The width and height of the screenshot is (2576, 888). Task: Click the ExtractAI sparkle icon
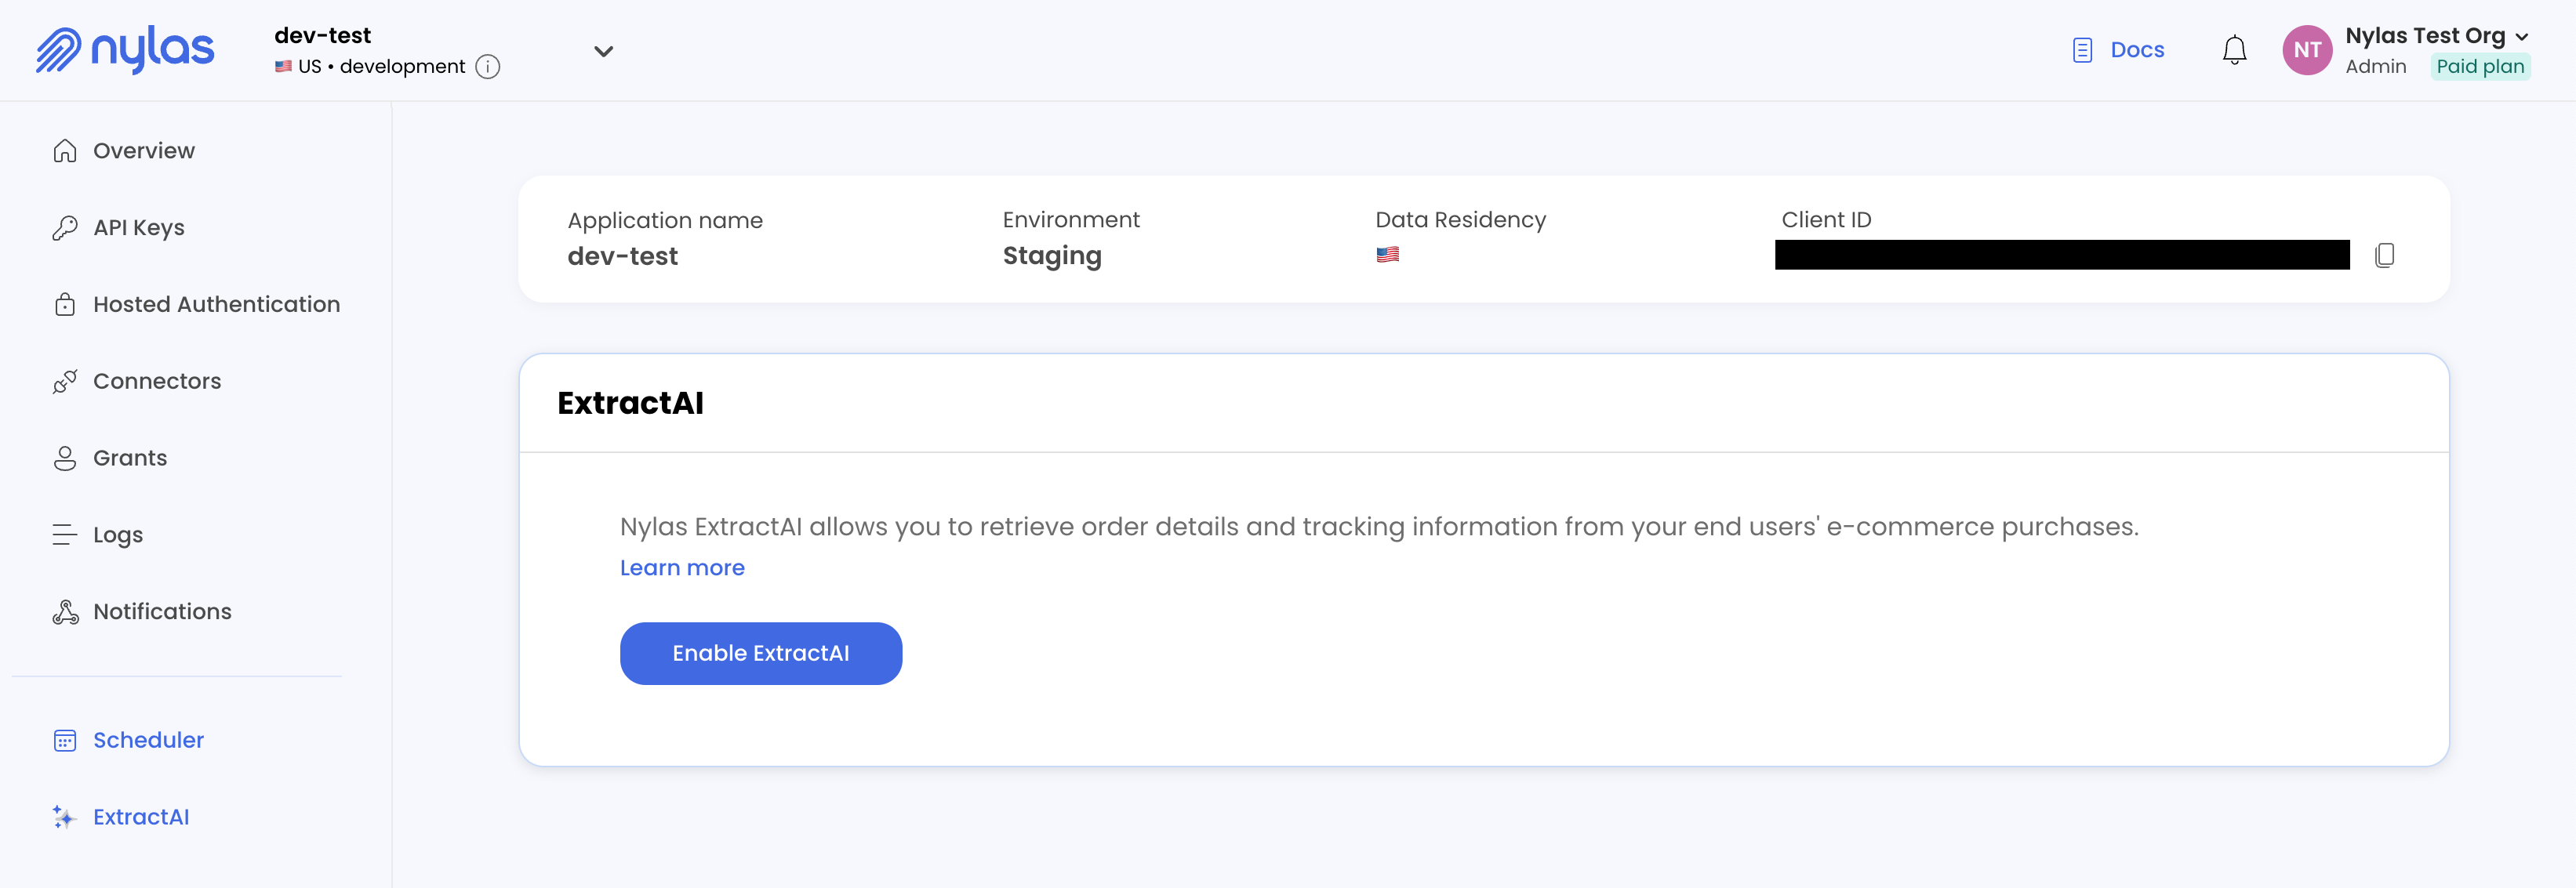pyautogui.click(x=65, y=817)
